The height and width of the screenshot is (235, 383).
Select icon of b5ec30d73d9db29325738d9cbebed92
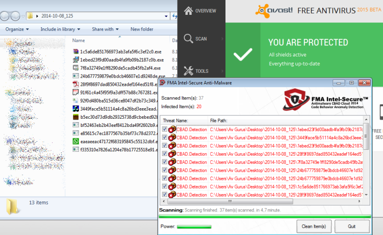point(76,117)
